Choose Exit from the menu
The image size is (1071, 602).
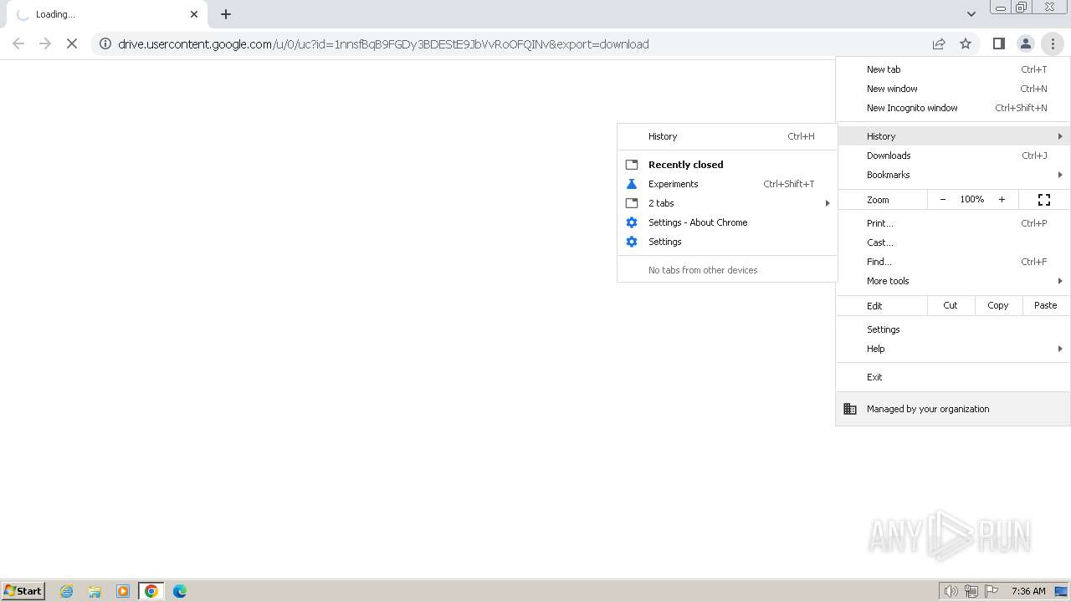pyautogui.click(x=953, y=377)
